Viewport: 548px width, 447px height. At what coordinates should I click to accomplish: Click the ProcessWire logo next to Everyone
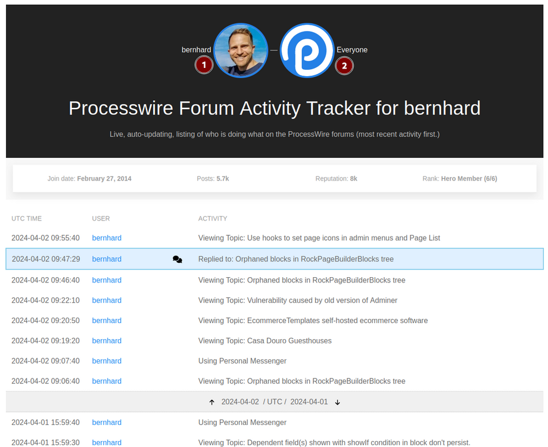[307, 51]
